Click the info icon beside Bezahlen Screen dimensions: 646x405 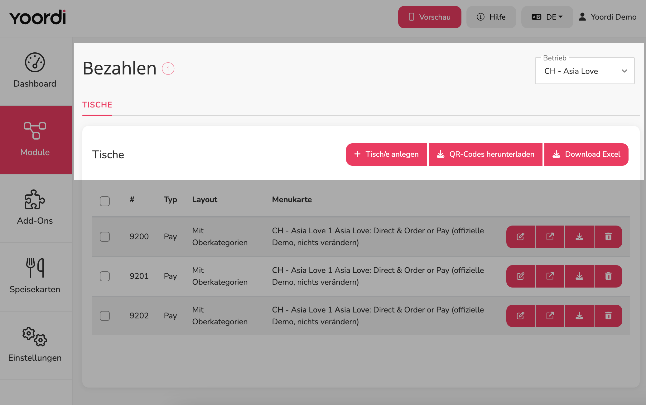click(x=168, y=69)
